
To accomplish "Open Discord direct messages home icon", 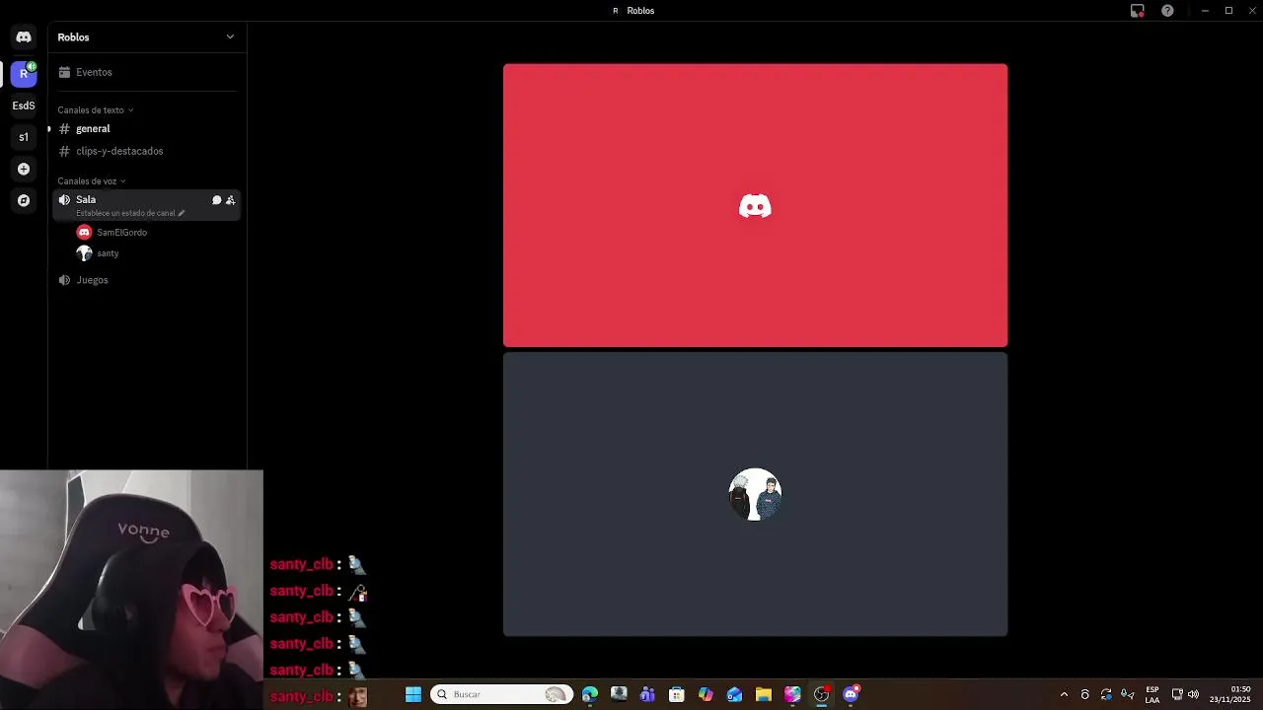I will coord(24,37).
